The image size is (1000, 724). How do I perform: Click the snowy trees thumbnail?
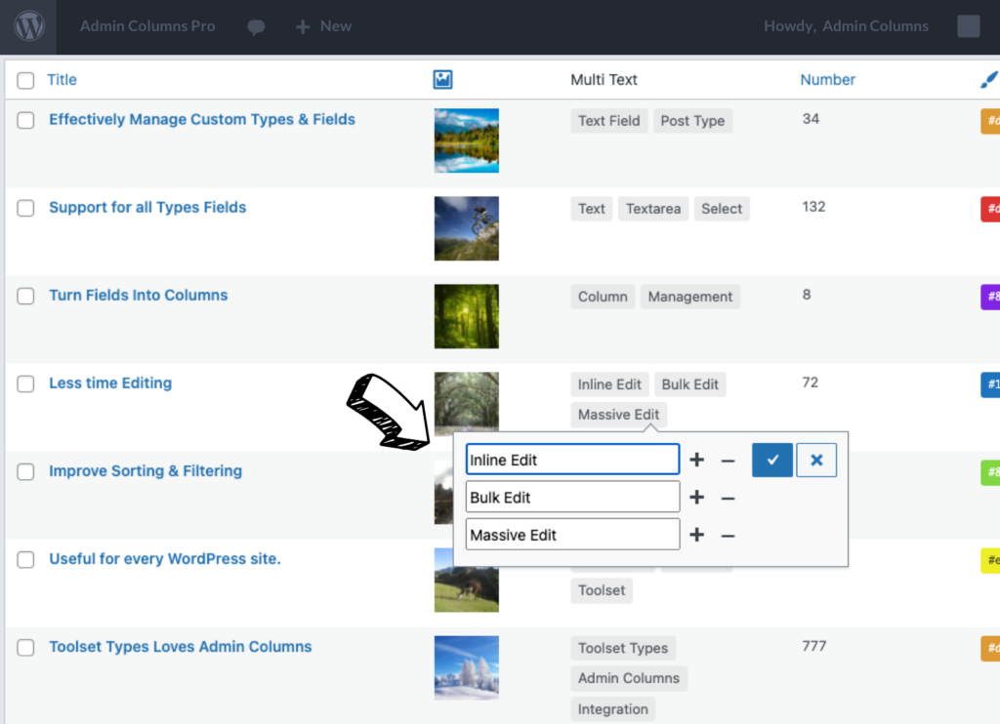pos(466,668)
